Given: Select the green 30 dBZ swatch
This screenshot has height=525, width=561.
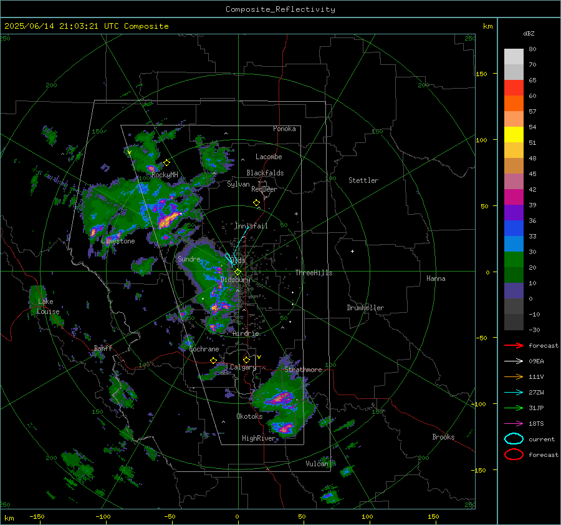Looking at the screenshot, I should click(514, 259).
